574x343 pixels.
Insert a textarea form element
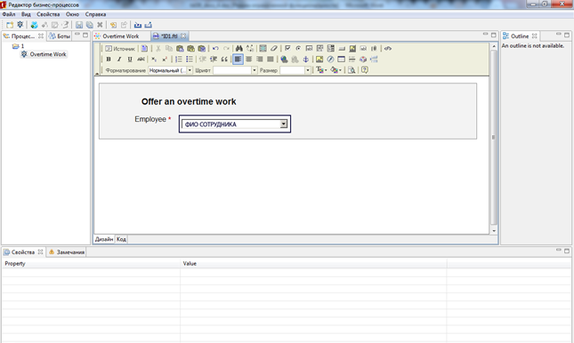pos(320,48)
